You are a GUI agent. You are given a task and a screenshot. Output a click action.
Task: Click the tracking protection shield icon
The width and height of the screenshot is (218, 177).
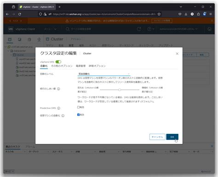coord(40,14)
